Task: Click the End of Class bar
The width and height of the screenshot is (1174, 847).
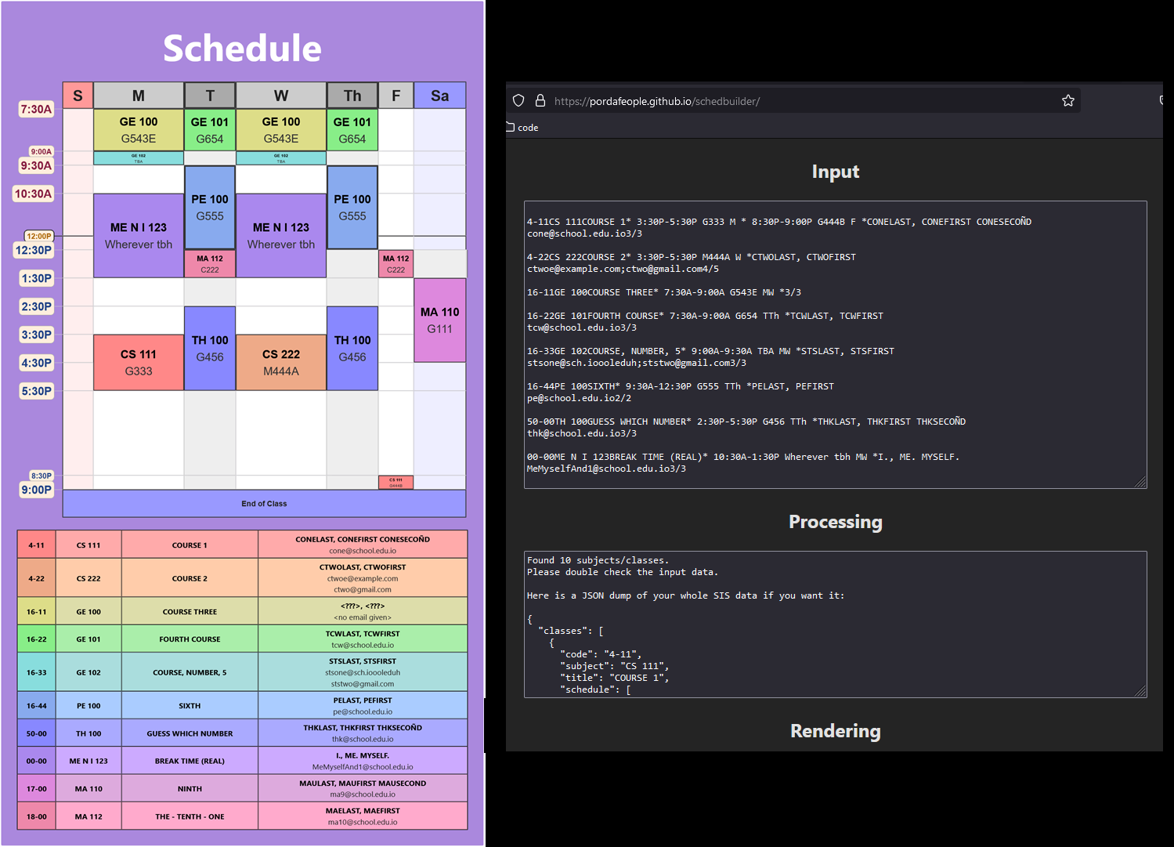Action: point(265,504)
